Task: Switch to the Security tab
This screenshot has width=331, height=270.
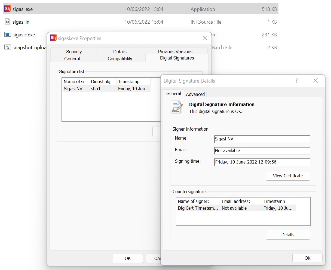Action: 74,51
